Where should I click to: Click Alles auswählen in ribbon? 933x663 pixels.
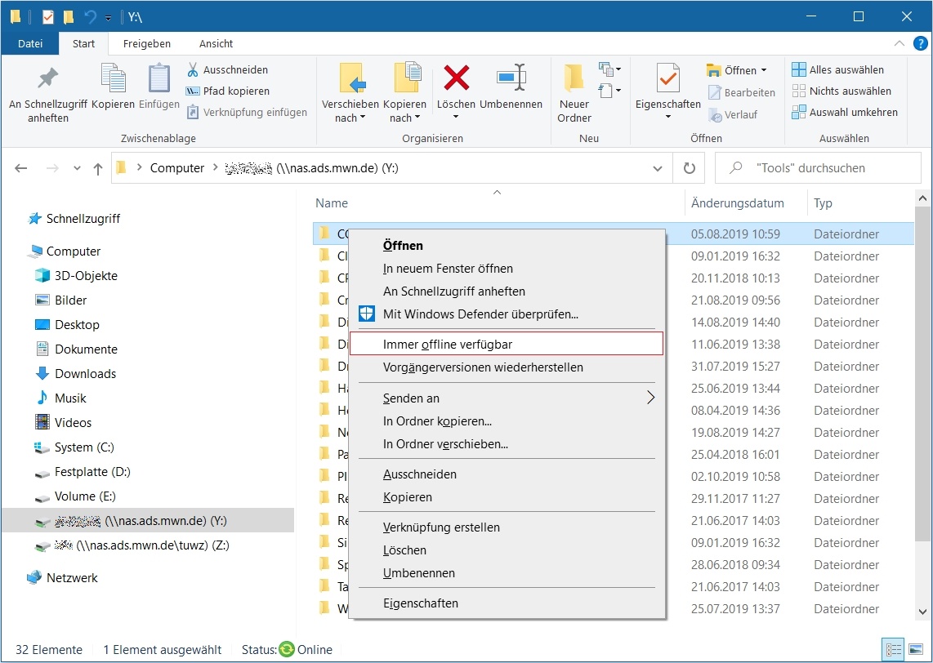(846, 69)
